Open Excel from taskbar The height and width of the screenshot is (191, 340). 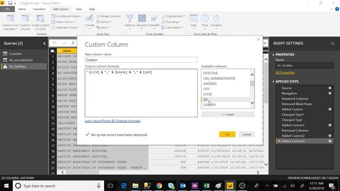[207, 186]
